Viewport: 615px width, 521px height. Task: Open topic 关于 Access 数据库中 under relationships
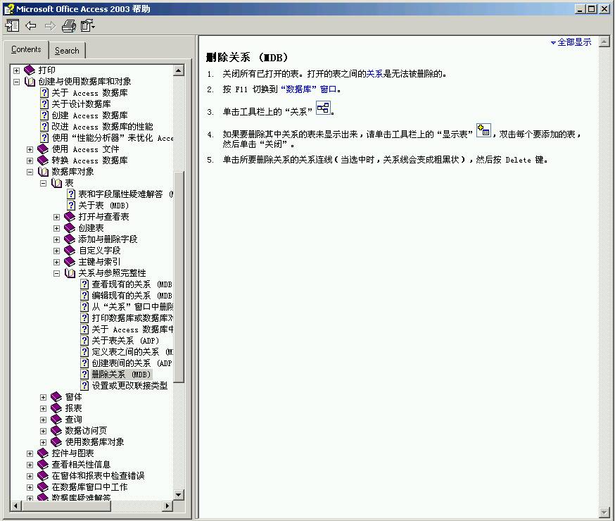coord(132,329)
